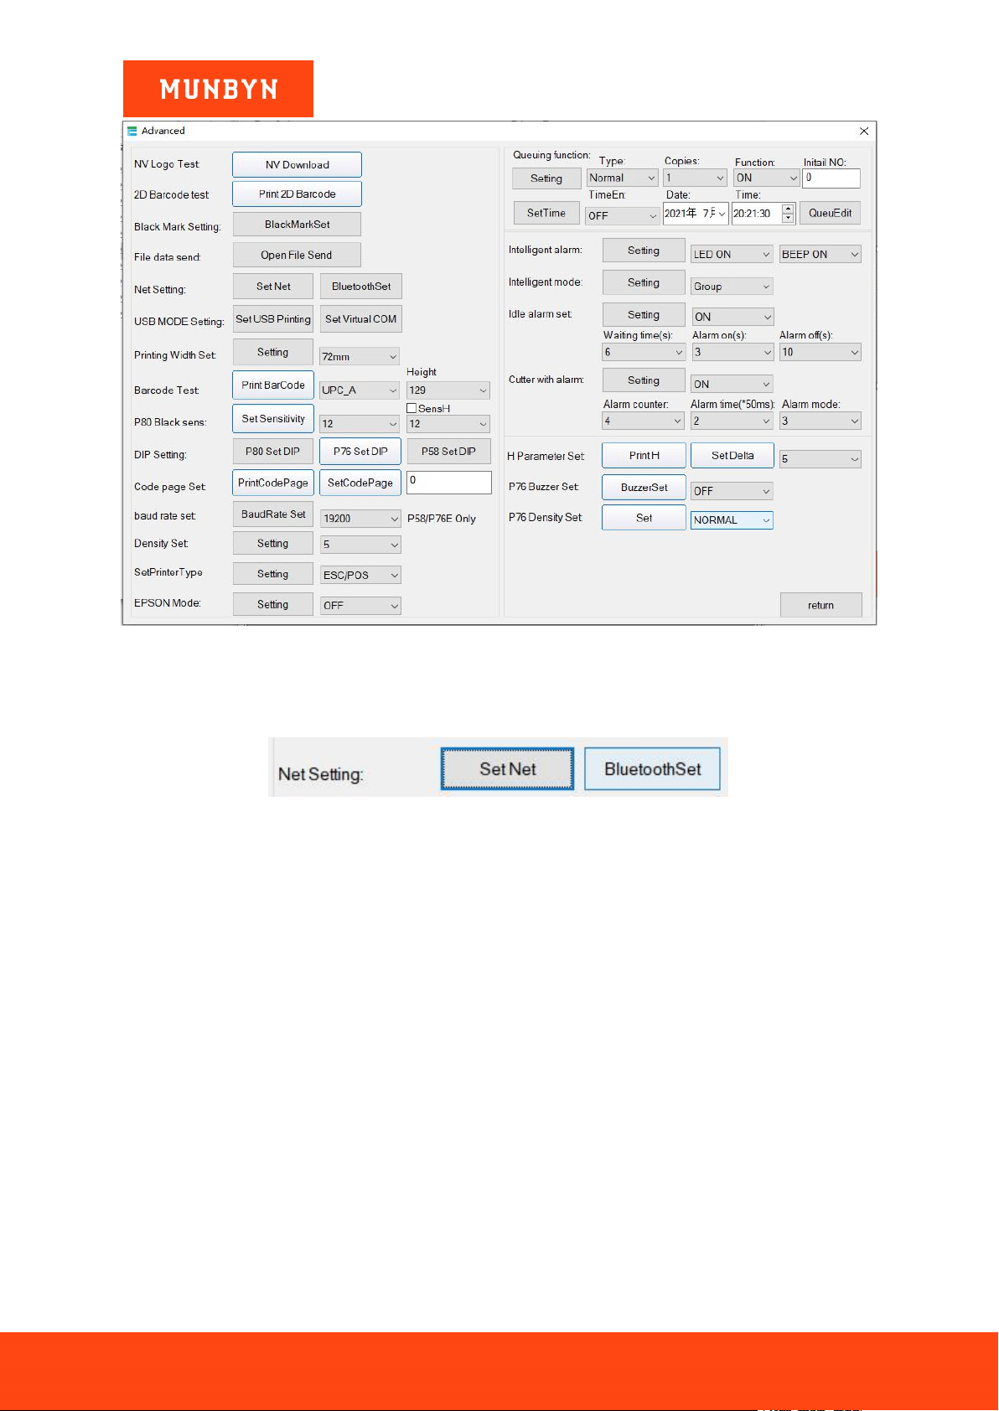Screen dimensions: 999x1411
Task: Click the Set Virtual COM button
Action: coord(361,319)
